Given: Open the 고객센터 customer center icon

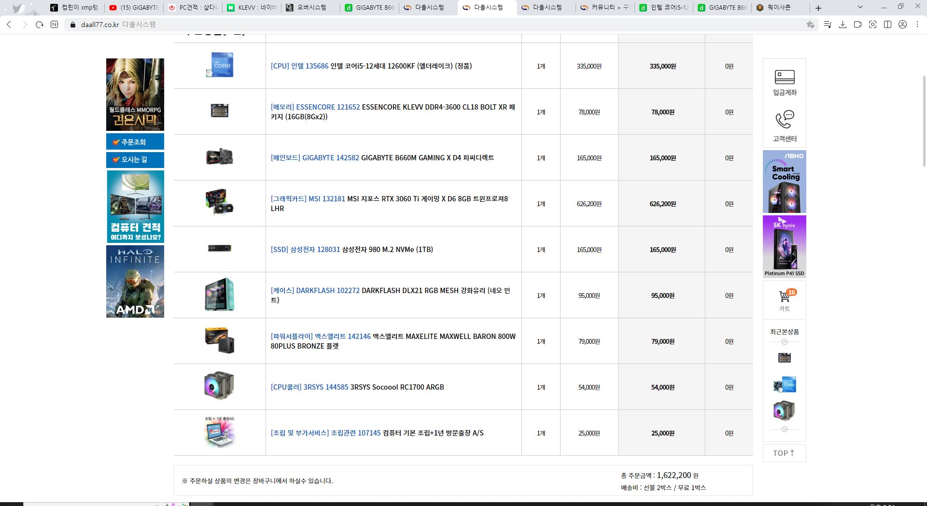Looking at the screenshot, I should click(x=785, y=126).
